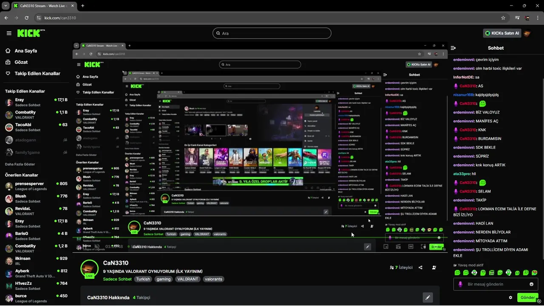Open the gaming tag
Screen dimensions: 544x306
click(164, 279)
